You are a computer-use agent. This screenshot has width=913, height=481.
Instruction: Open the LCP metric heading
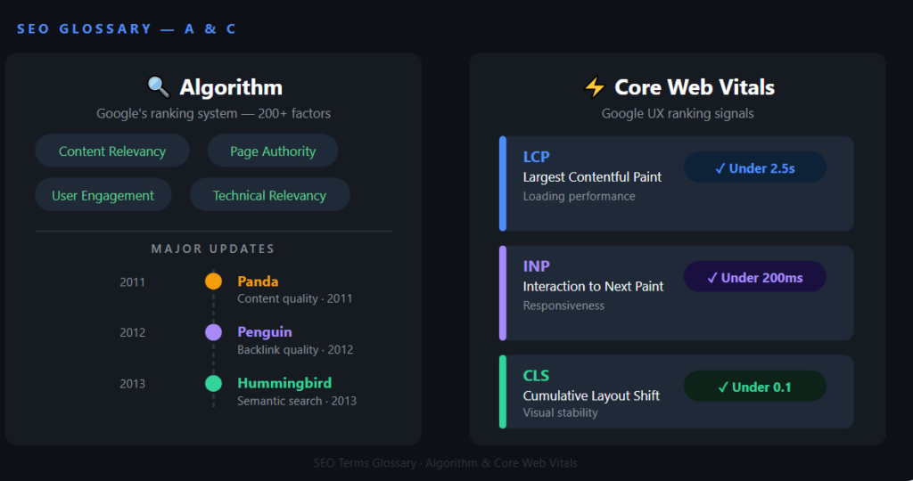click(x=536, y=157)
